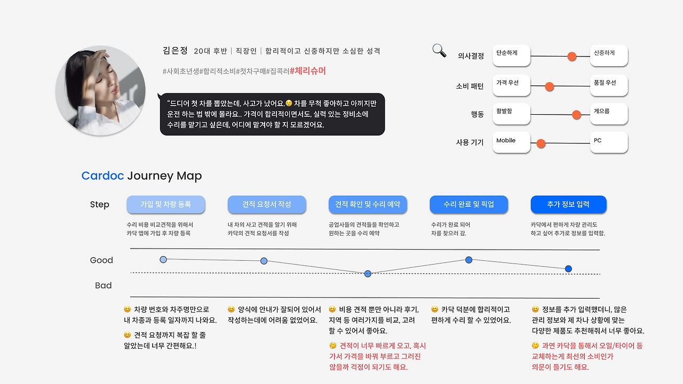683x384 pixels.
Task: Click the thinking face emoji in red warning text
Action: (332, 346)
